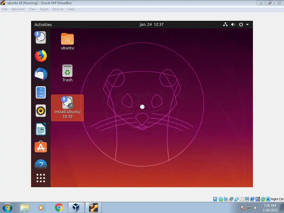Click VirtualBox CPU virtualization indicator
The image size is (284, 213).
[x=258, y=199]
